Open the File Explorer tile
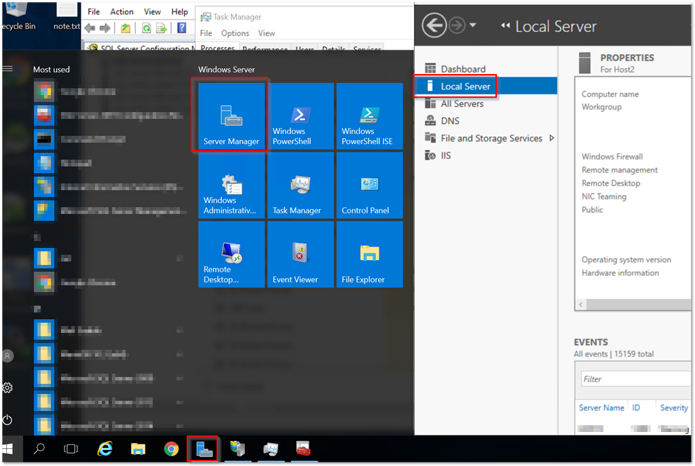Screen dimensions: 695x466 tap(369, 255)
